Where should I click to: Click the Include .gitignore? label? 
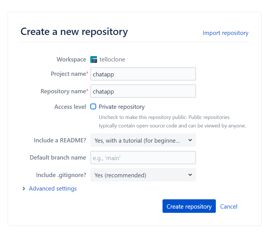coord(61,175)
